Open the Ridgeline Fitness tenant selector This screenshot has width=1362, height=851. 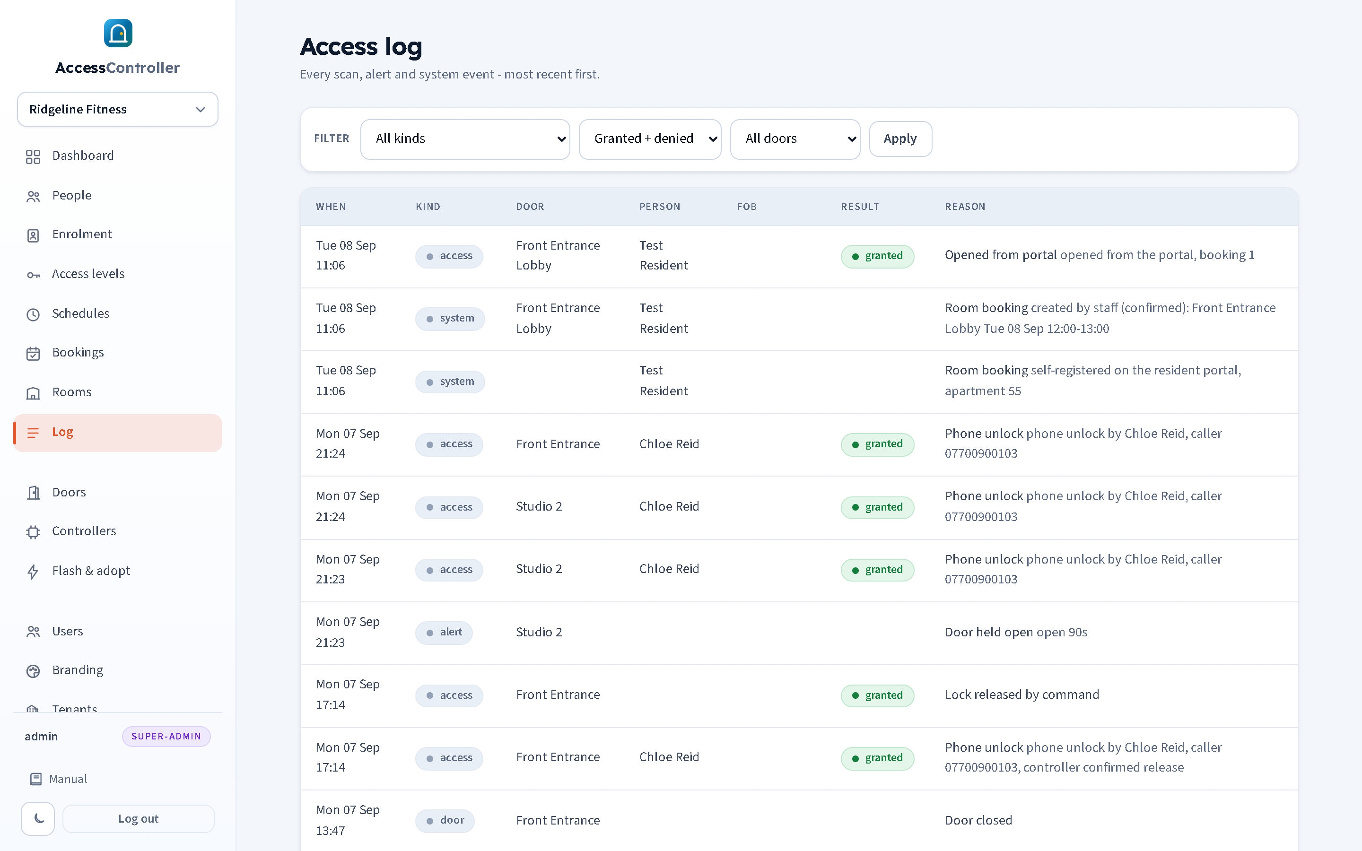point(118,109)
